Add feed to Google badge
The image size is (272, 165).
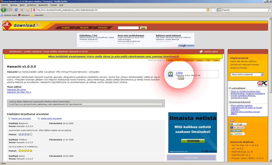pyautogui.click(x=238, y=124)
